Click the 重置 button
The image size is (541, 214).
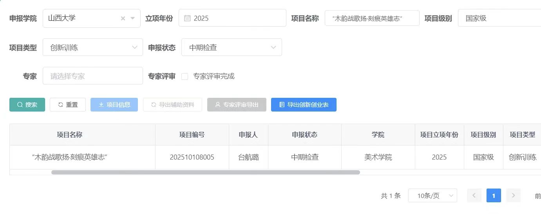[x=68, y=104]
